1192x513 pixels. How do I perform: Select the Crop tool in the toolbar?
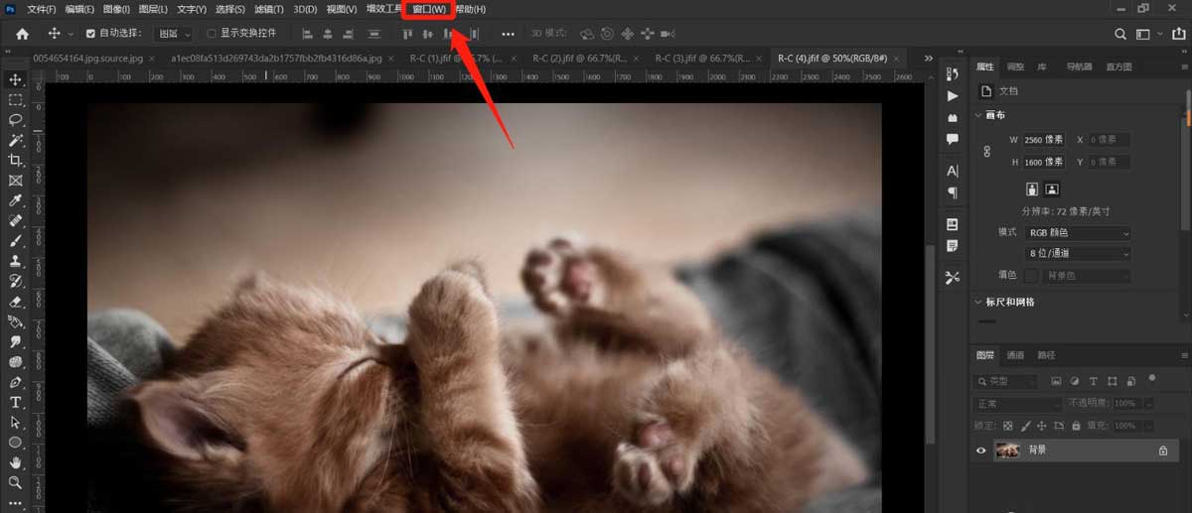(x=15, y=160)
